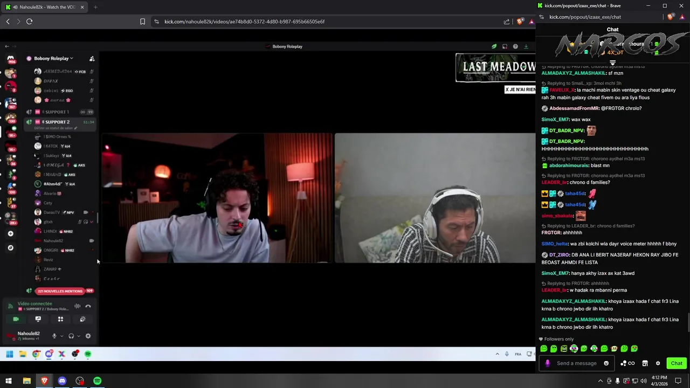
Task: Share the page using share icon
Action: 506,22
